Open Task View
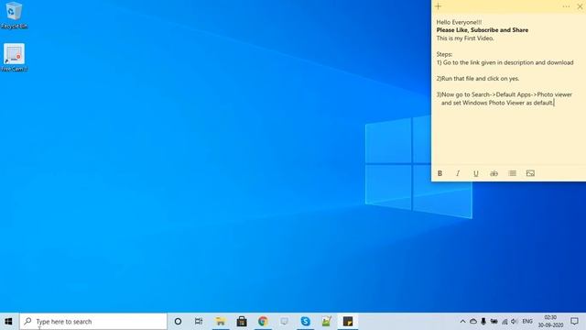This screenshot has height=330, width=586. pyautogui.click(x=199, y=322)
